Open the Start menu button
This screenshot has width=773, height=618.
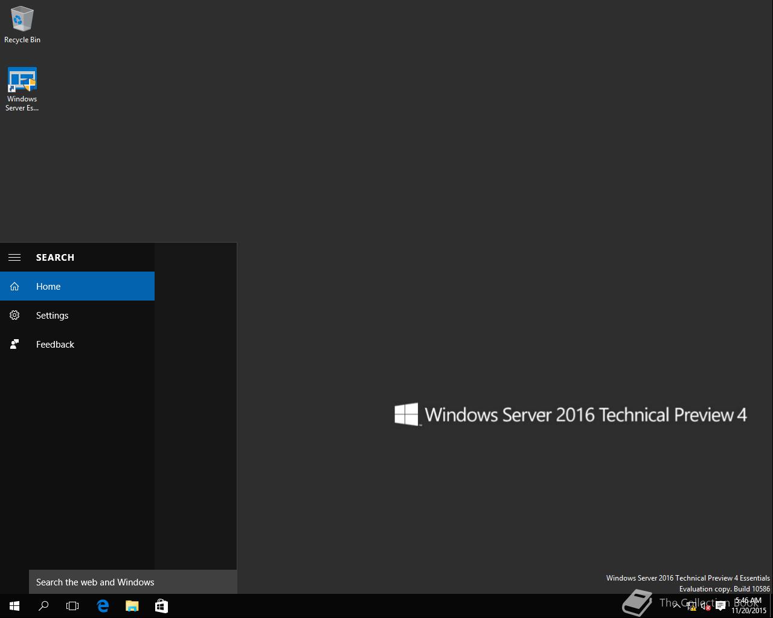pyautogui.click(x=14, y=606)
